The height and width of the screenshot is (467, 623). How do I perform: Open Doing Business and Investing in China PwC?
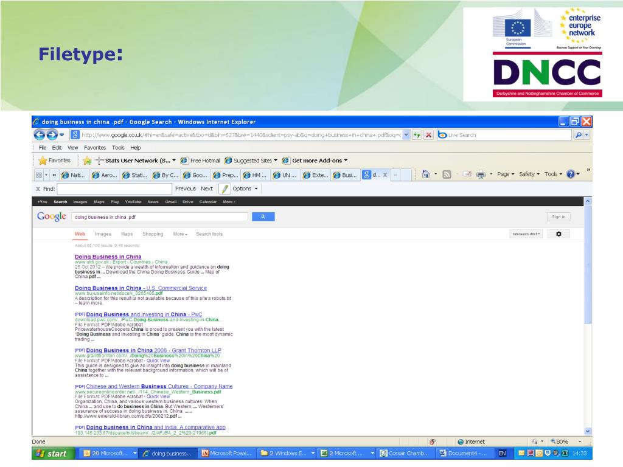[x=144, y=314]
